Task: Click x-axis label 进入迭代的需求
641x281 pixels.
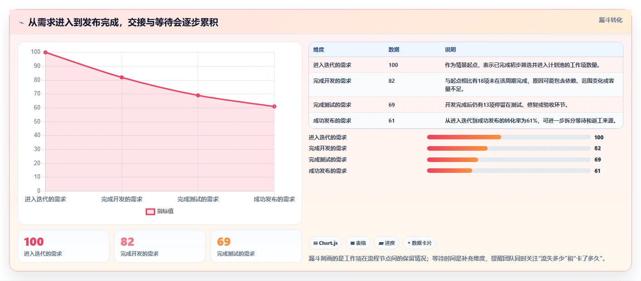Action: (45, 199)
